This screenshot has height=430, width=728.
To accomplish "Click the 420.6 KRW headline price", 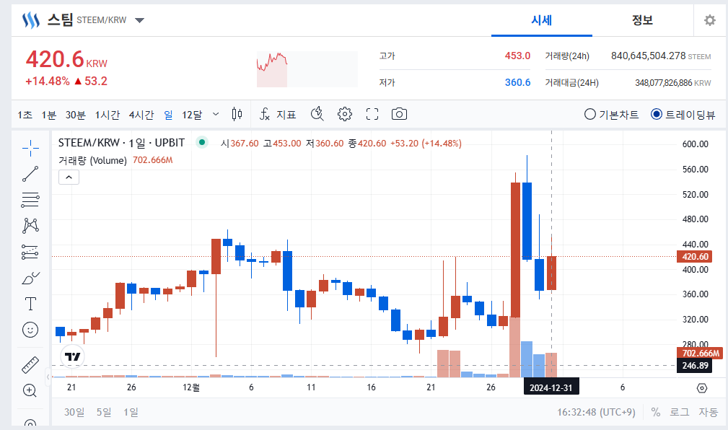I will [66, 59].
